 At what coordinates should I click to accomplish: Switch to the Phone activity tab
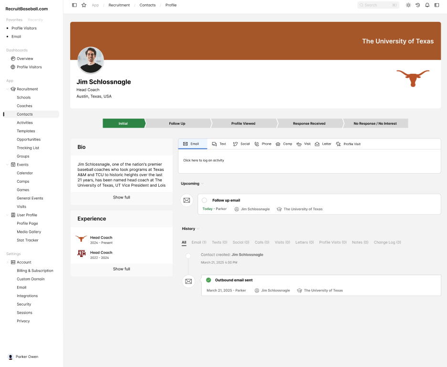[263, 144]
